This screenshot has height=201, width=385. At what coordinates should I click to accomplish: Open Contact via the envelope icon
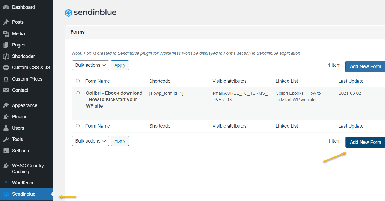[6, 90]
